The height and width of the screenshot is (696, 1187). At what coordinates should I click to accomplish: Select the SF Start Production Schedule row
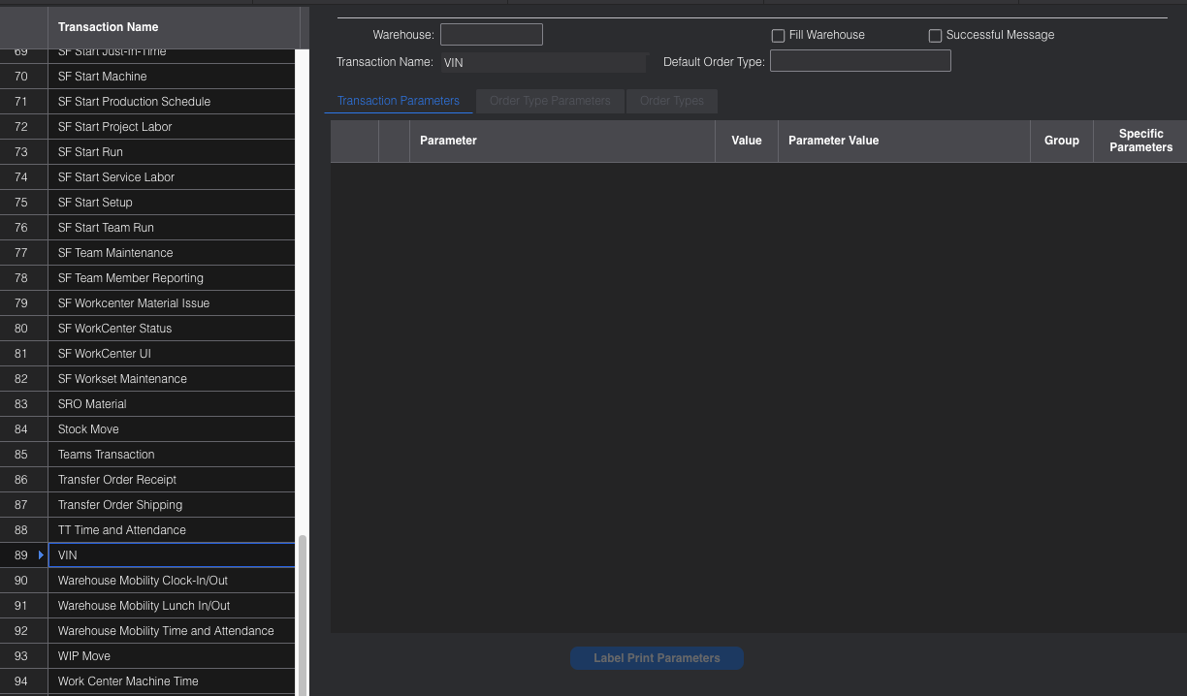tap(171, 102)
